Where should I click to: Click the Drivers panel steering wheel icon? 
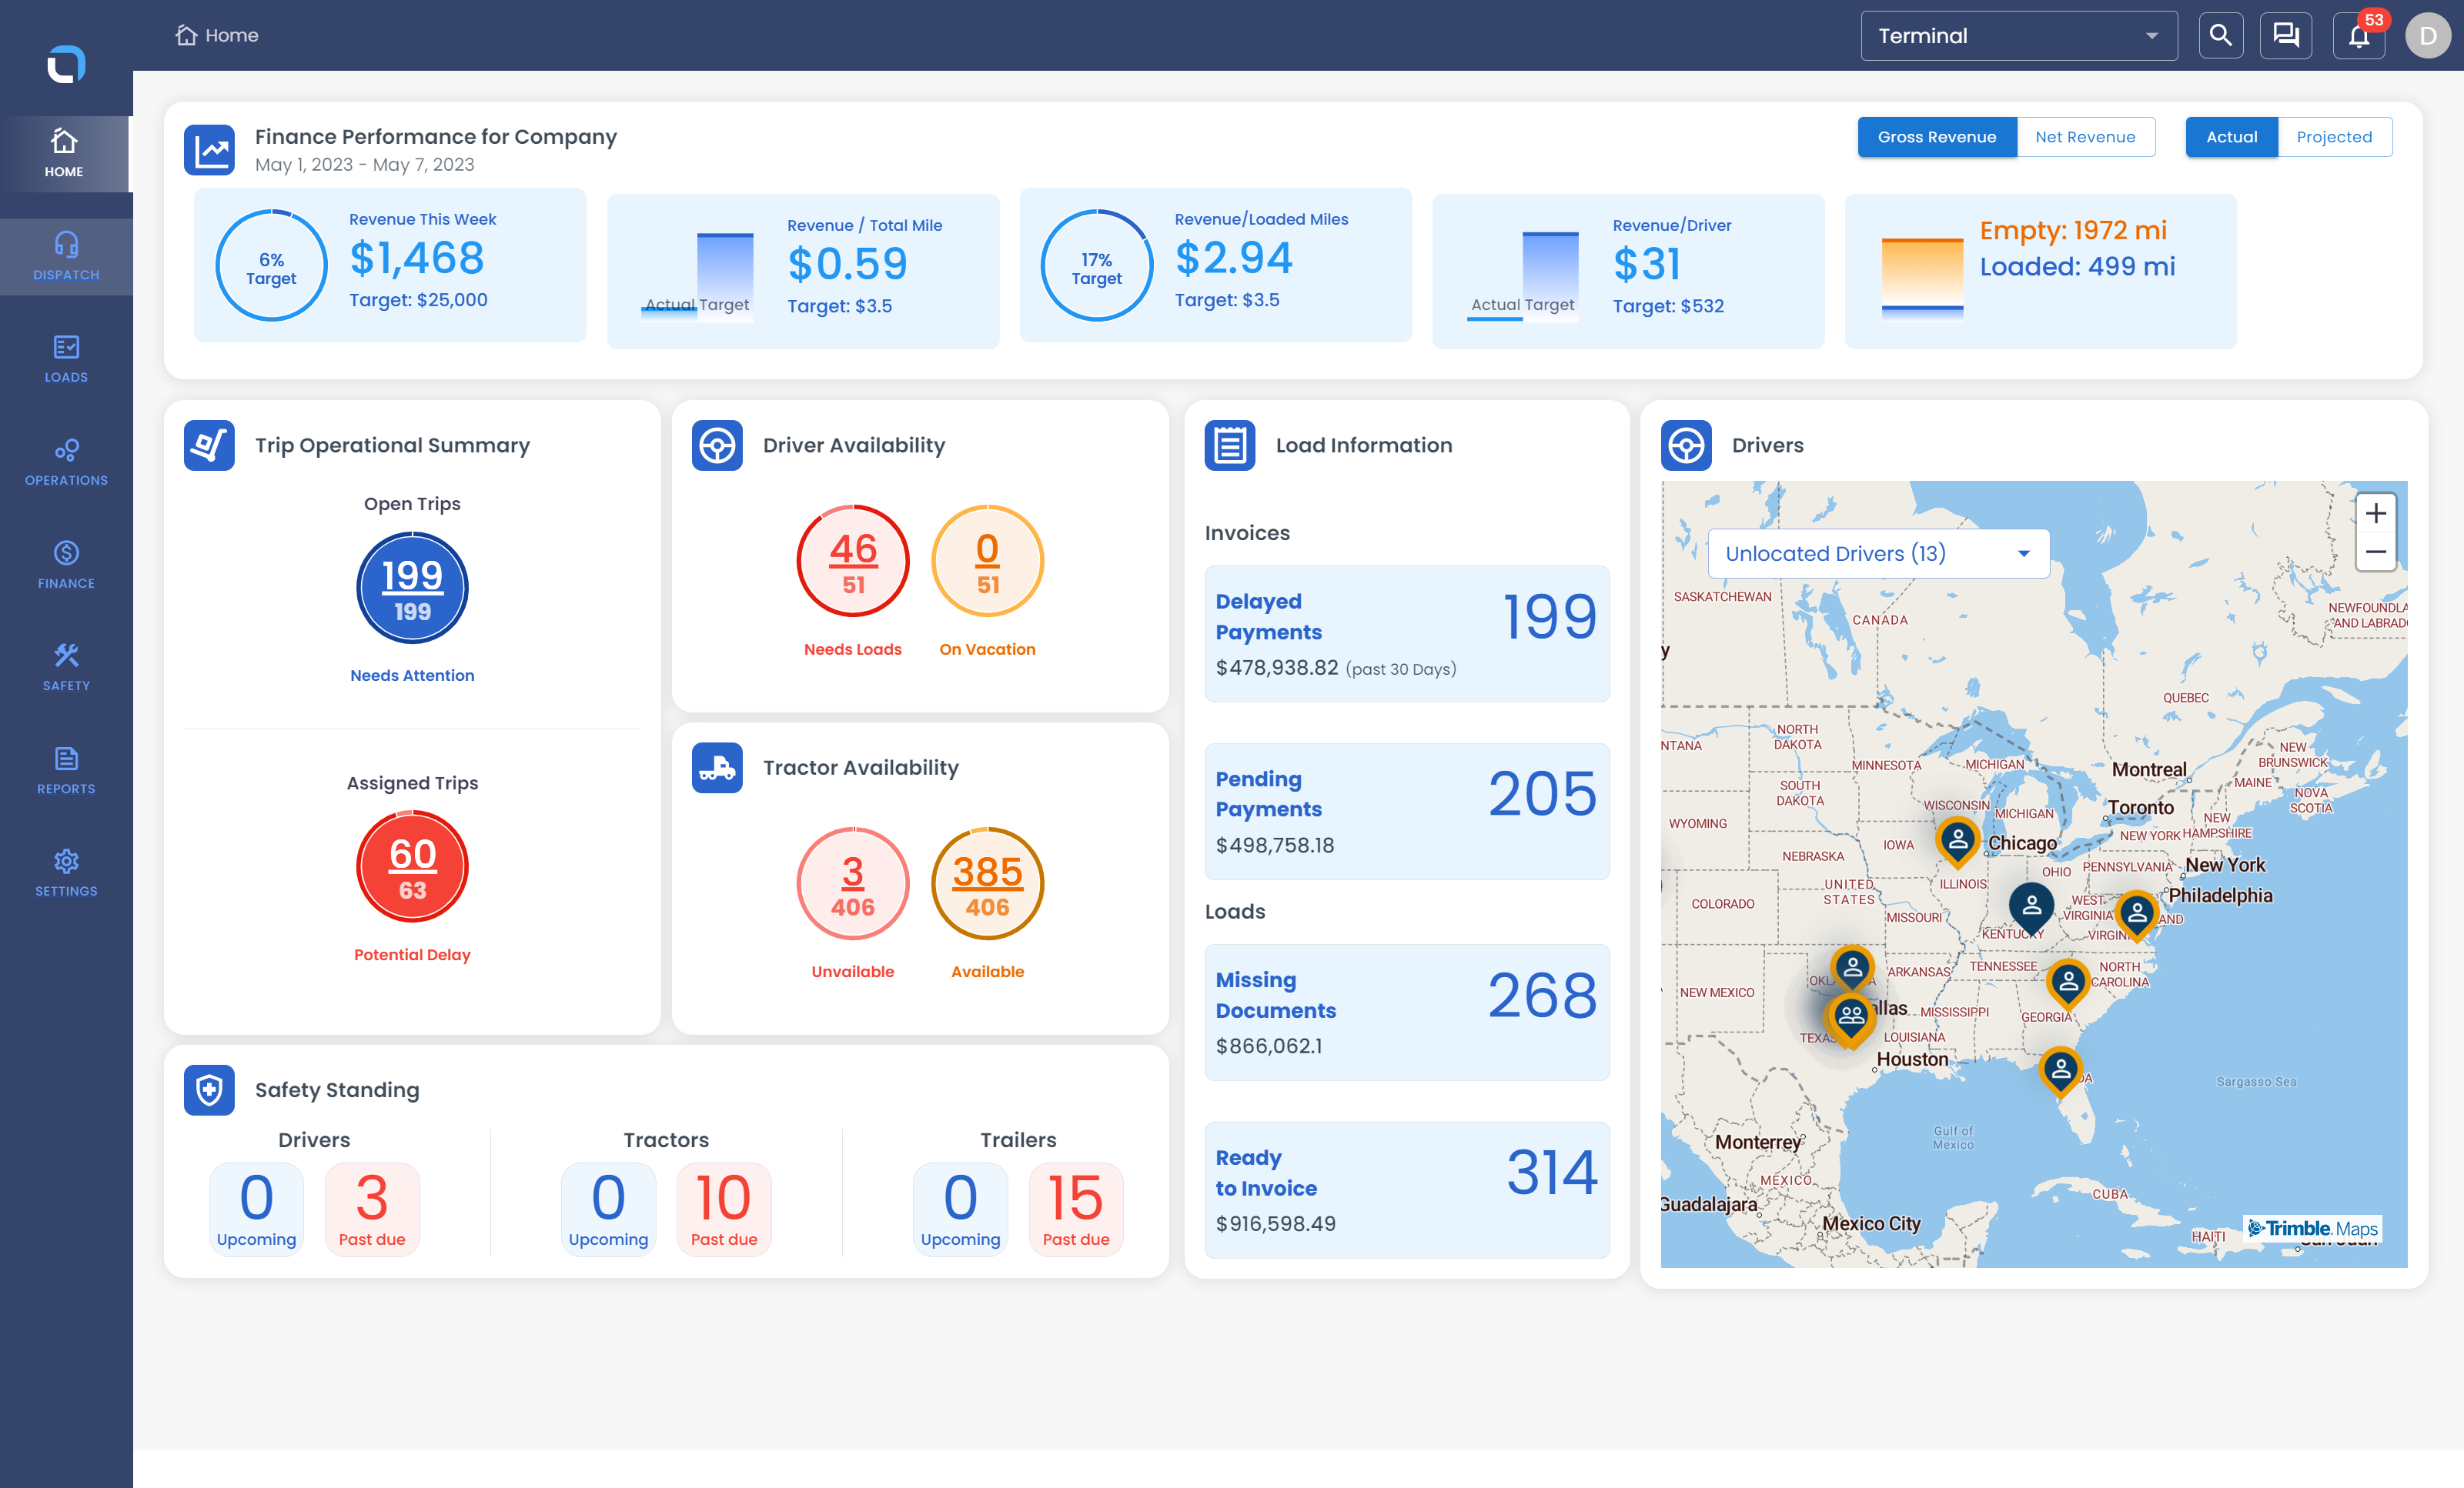pyautogui.click(x=1686, y=445)
